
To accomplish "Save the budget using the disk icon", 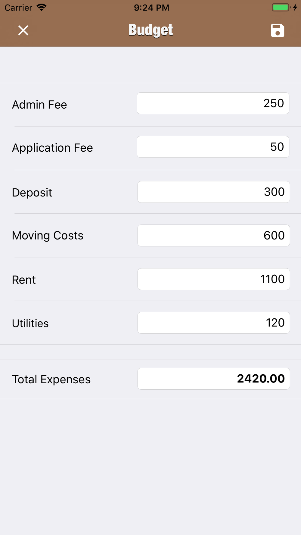I will pos(277,30).
